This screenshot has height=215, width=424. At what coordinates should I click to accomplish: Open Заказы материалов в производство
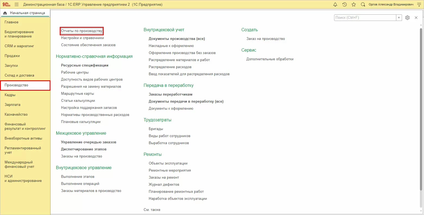91,191
